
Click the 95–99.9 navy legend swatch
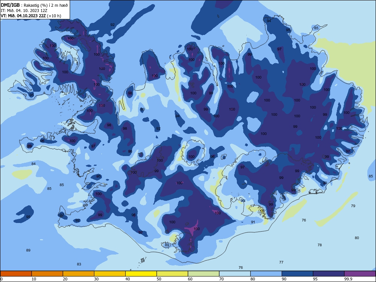[x=329, y=274]
